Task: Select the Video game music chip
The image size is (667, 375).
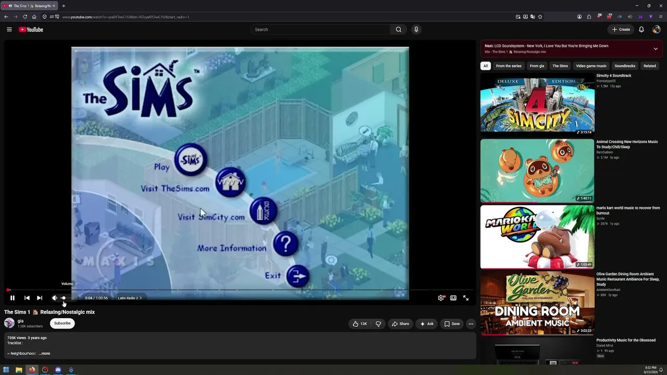Action: (591, 66)
